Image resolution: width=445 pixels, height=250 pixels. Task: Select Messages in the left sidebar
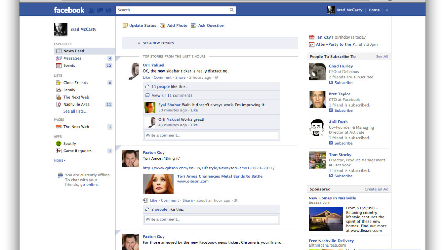tap(72, 58)
